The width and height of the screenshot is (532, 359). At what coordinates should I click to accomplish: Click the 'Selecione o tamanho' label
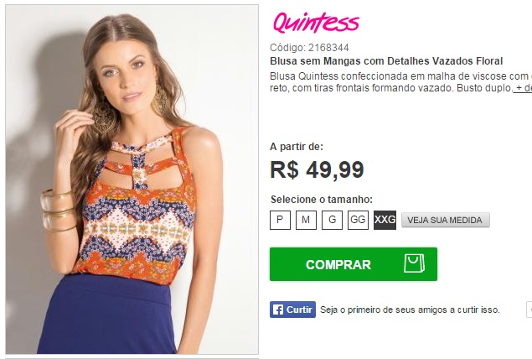click(x=322, y=200)
